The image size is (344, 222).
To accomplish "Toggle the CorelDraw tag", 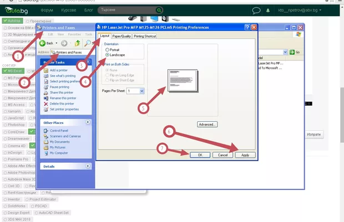I will (14, 132).
